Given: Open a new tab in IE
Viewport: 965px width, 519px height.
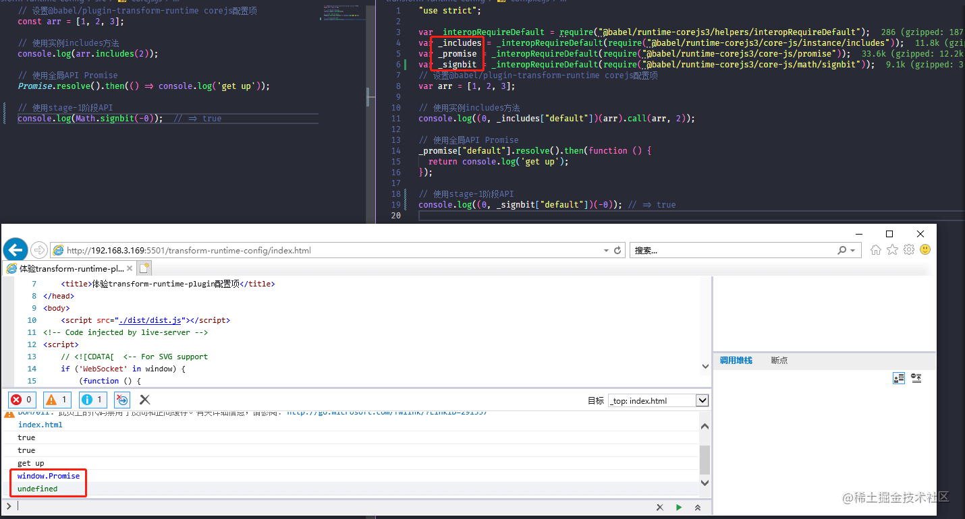Looking at the screenshot, I should coord(144,268).
